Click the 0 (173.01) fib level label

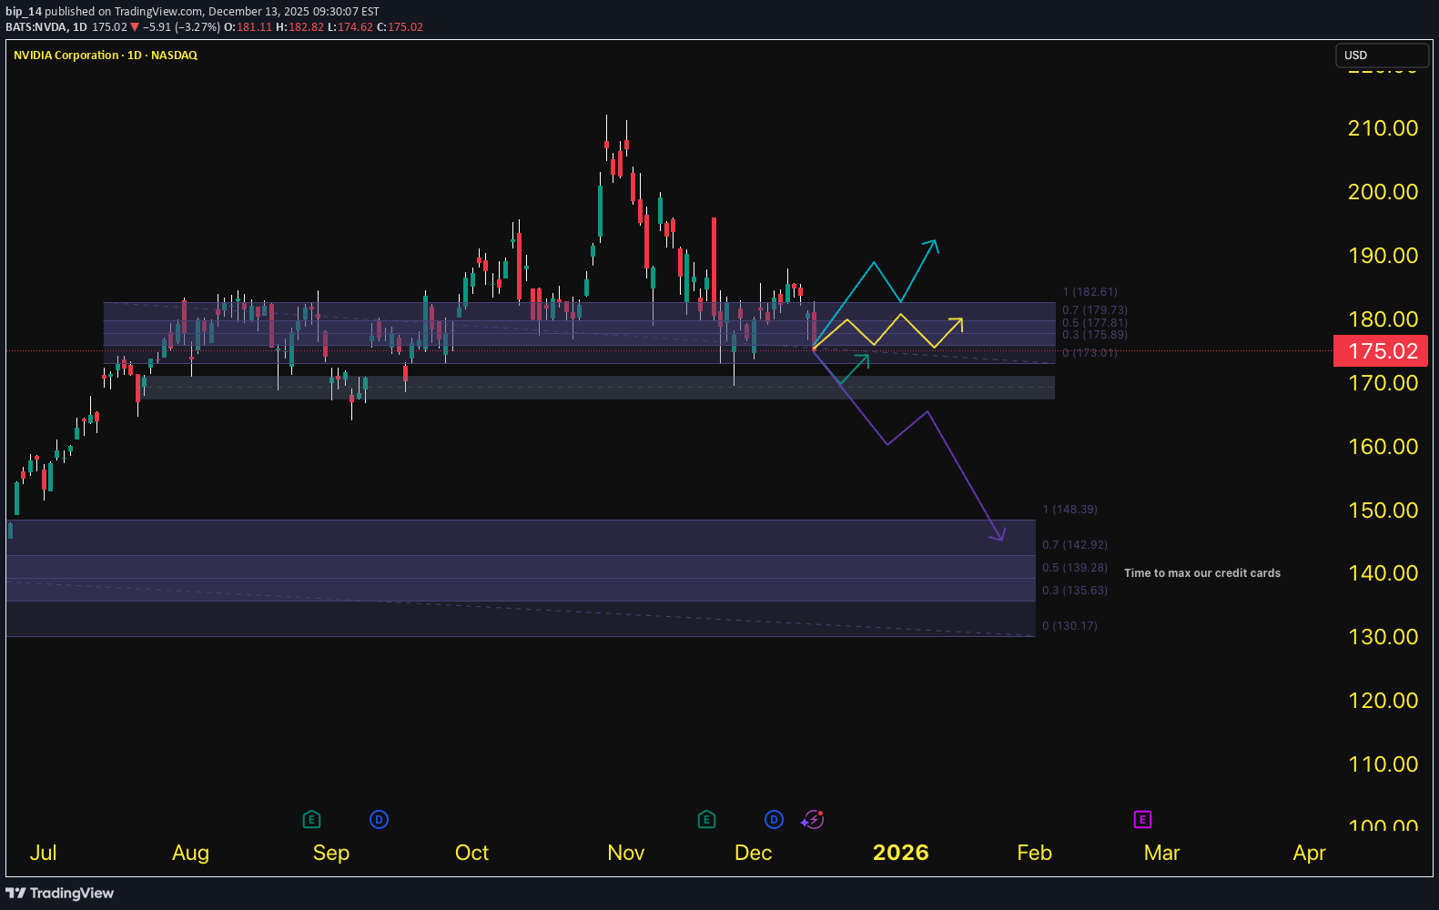1090,353
